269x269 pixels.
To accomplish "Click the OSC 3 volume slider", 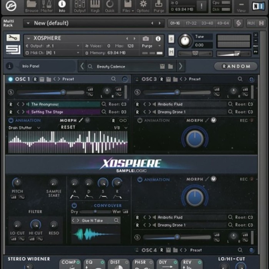I will (x=178, y=93).
